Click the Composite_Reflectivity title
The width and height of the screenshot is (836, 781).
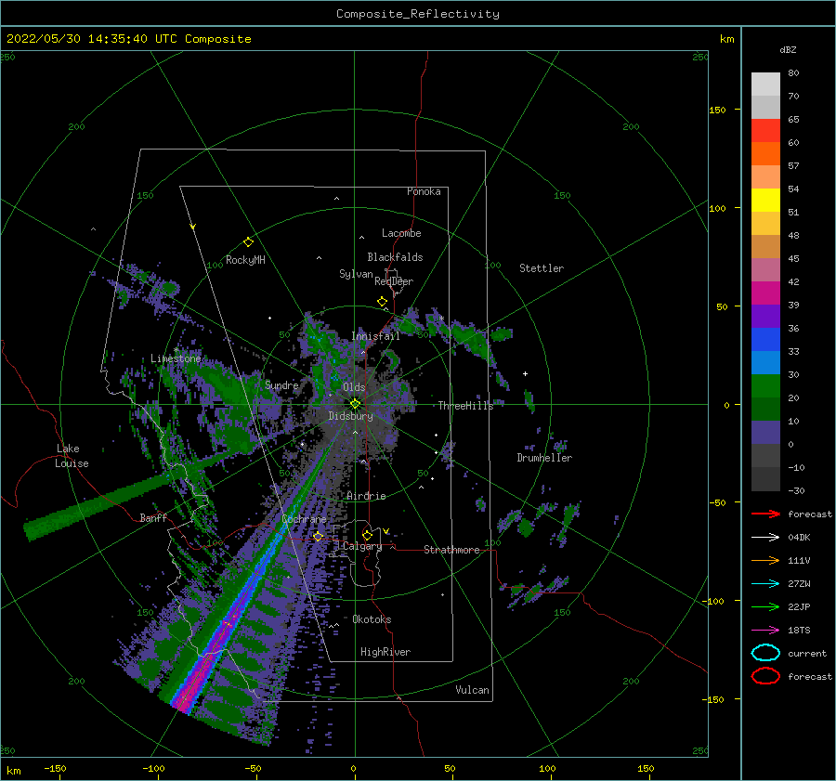[x=418, y=14]
